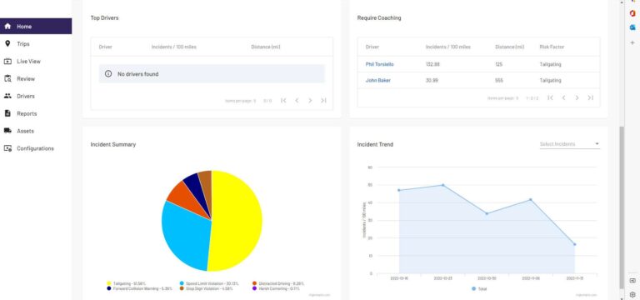
Task: Click the Reports document icon
Action: click(7, 113)
